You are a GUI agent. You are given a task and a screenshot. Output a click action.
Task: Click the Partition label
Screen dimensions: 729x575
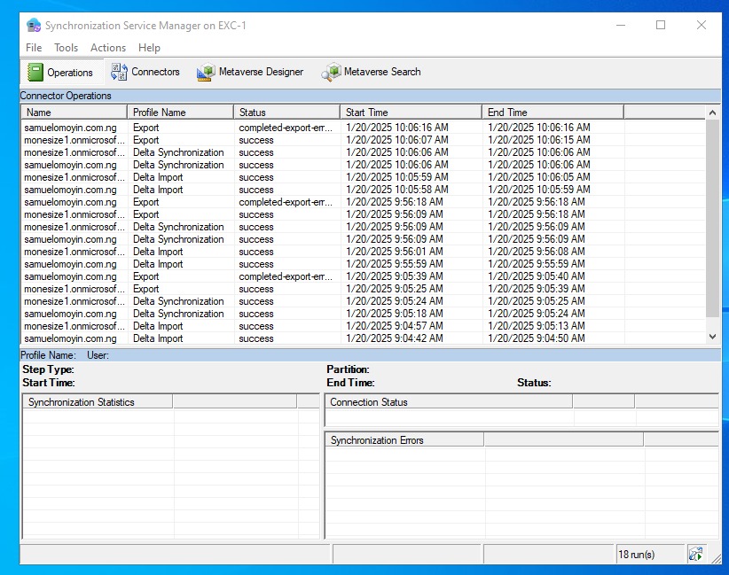348,369
